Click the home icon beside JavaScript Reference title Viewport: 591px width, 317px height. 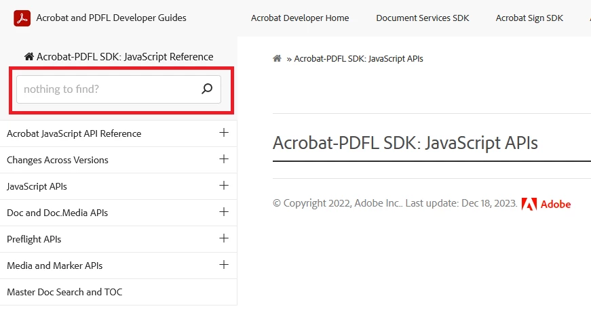pyautogui.click(x=29, y=56)
